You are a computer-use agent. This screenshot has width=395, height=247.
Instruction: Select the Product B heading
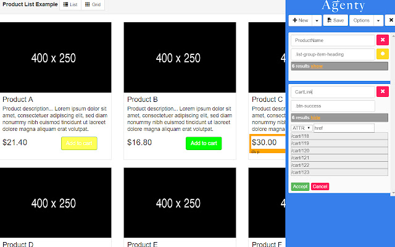[x=143, y=99]
